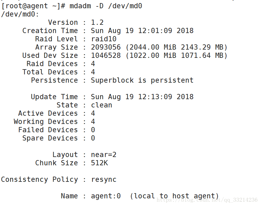
Task: Click the Active Devices label
Action: tap(48, 113)
